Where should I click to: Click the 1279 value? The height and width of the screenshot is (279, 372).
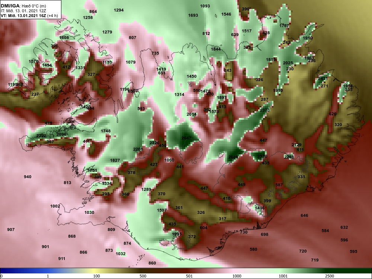click(x=107, y=32)
